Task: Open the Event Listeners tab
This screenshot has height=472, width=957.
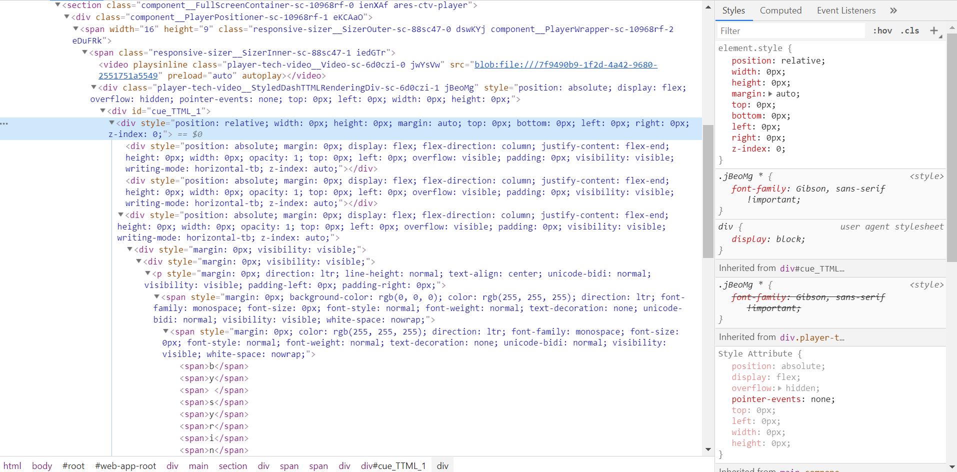Action: [x=845, y=10]
